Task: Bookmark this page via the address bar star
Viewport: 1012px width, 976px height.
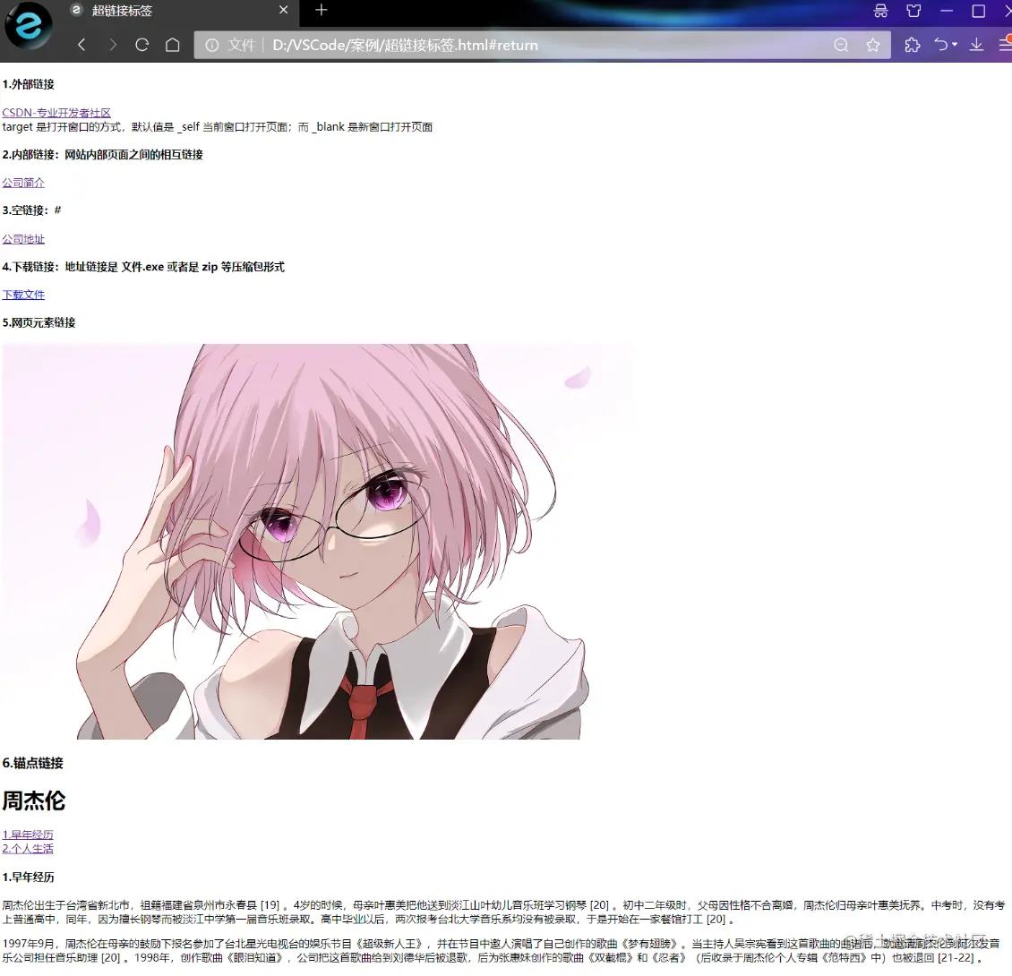Action: click(x=872, y=44)
